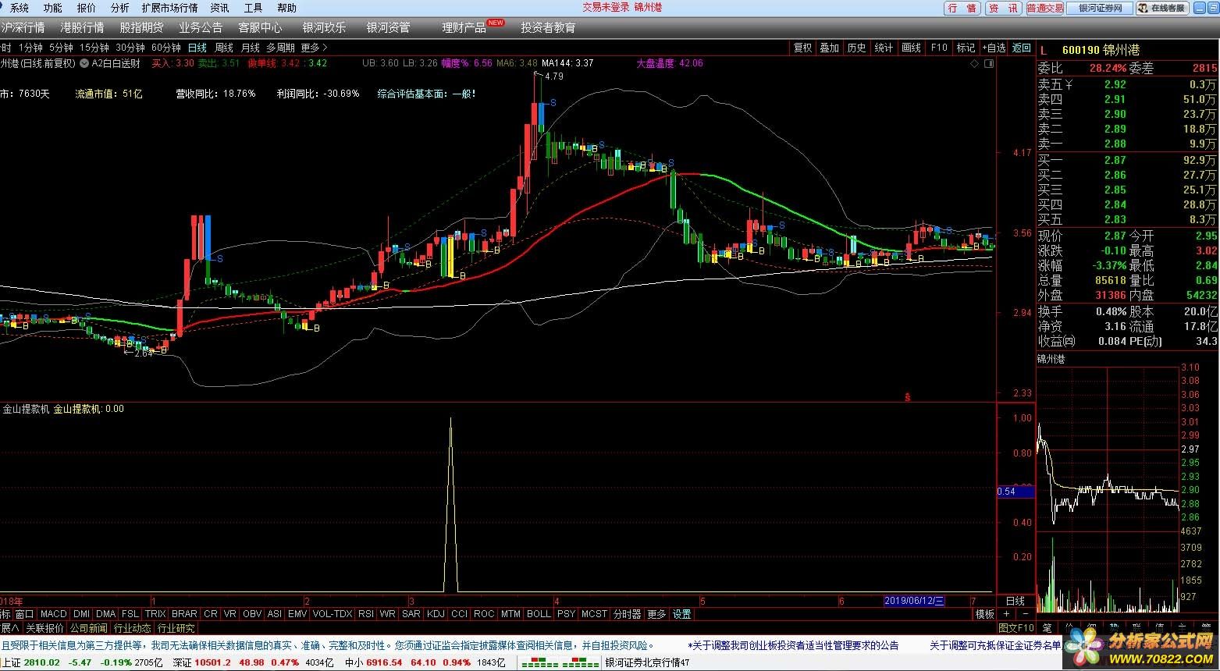Viewport: 1220px width, 671px height.
Task: Click the 图文F10 button
Action: pyautogui.click(x=1016, y=628)
